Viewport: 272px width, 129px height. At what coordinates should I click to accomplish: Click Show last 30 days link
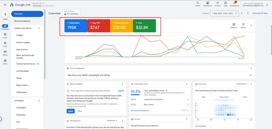[x=260, y=13]
